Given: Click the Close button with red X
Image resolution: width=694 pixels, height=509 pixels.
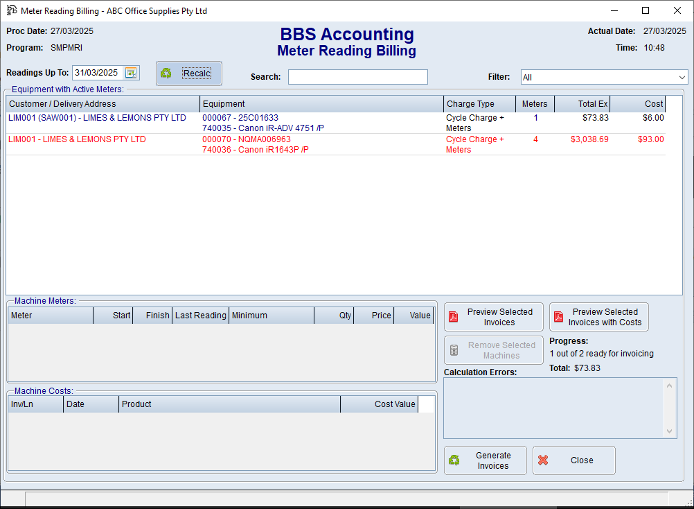Looking at the screenshot, I should click(x=573, y=460).
